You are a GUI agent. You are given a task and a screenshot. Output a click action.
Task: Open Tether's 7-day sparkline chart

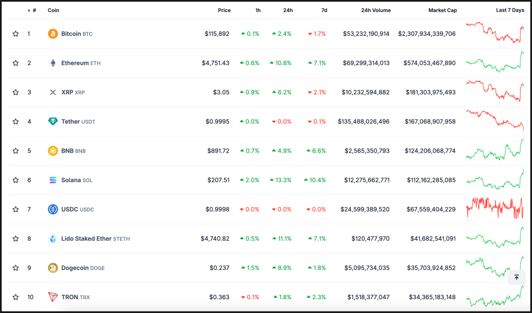(495, 120)
